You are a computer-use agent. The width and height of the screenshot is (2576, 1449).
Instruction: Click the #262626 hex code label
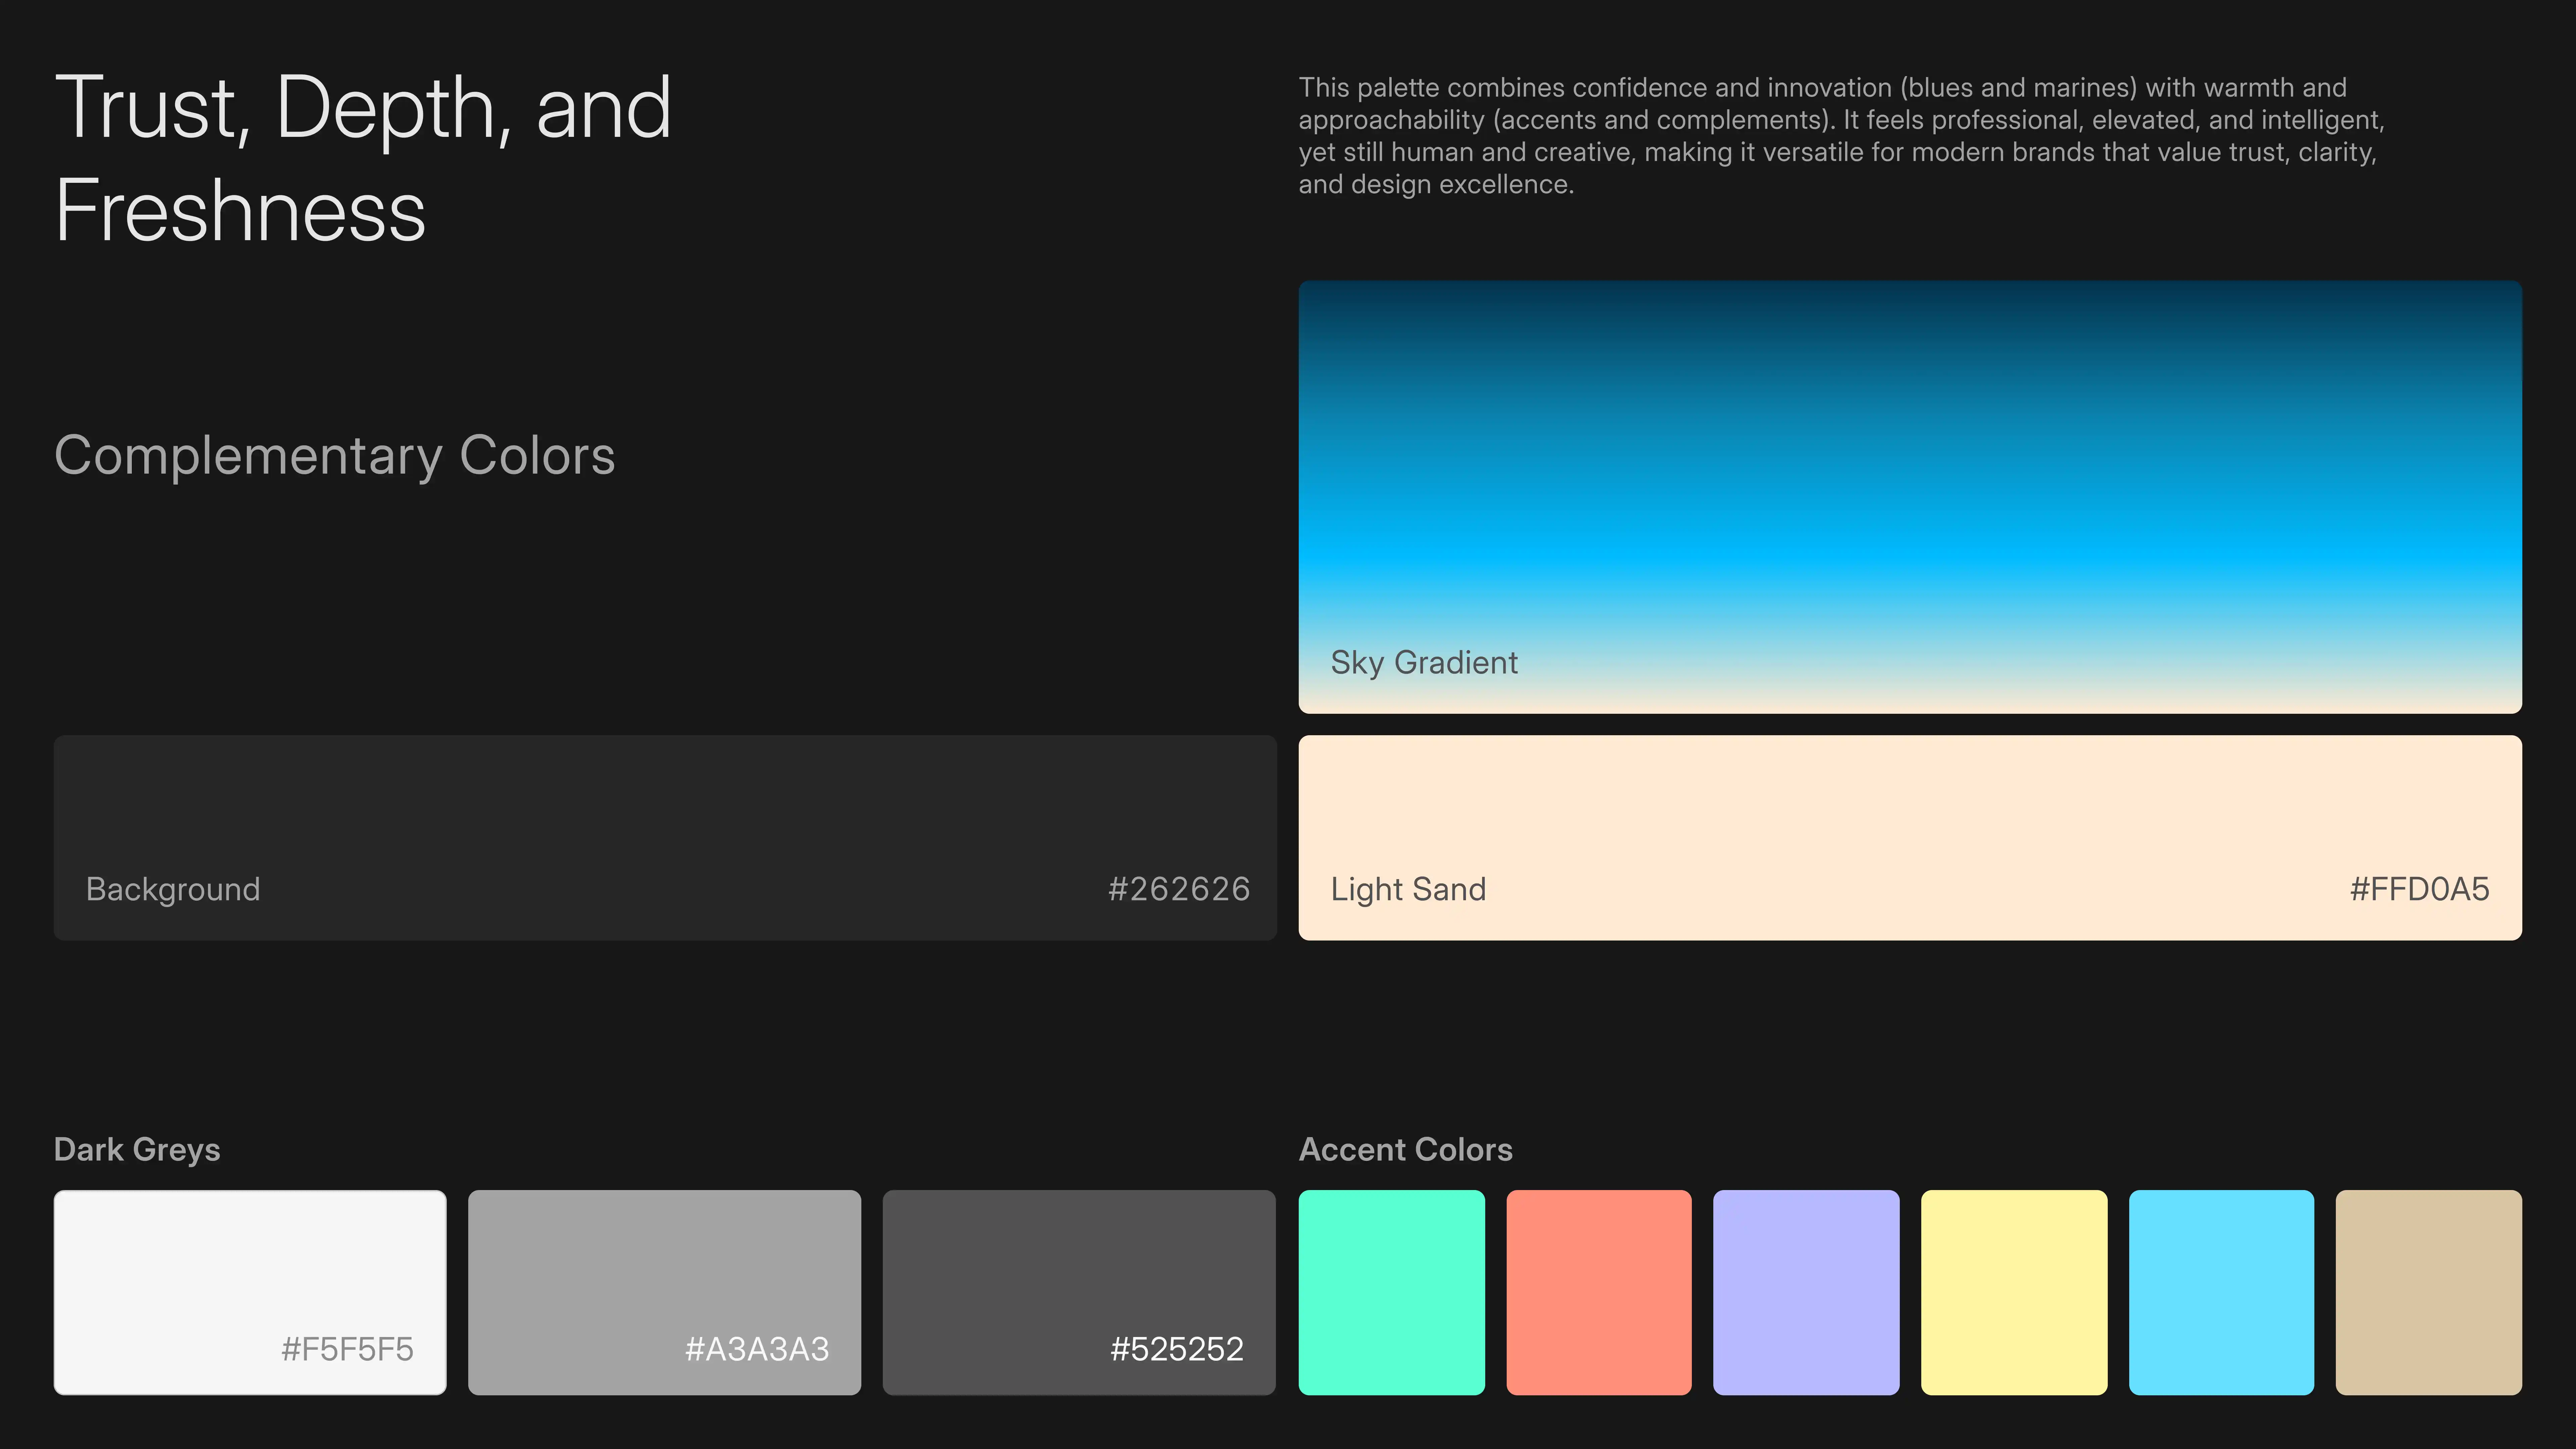tap(1178, 889)
